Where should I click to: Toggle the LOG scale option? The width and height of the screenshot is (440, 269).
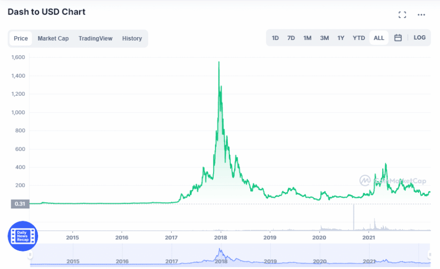pos(419,38)
